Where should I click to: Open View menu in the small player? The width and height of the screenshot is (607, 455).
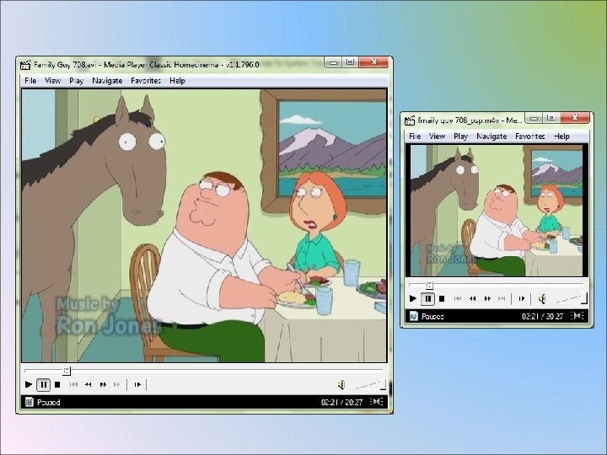pos(437,136)
